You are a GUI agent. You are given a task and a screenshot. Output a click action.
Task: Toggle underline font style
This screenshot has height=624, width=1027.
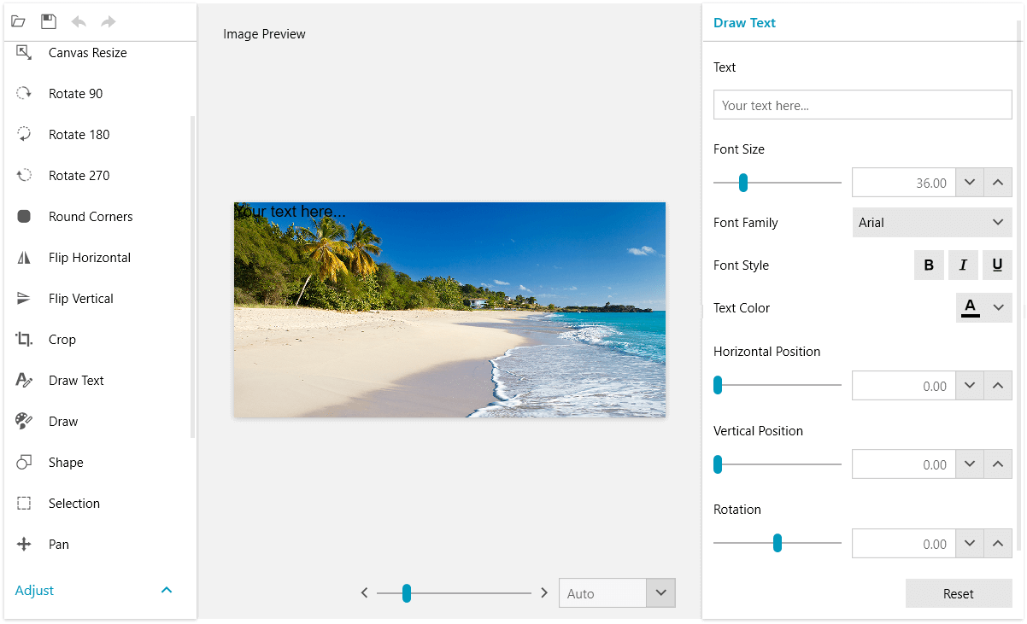tap(997, 265)
